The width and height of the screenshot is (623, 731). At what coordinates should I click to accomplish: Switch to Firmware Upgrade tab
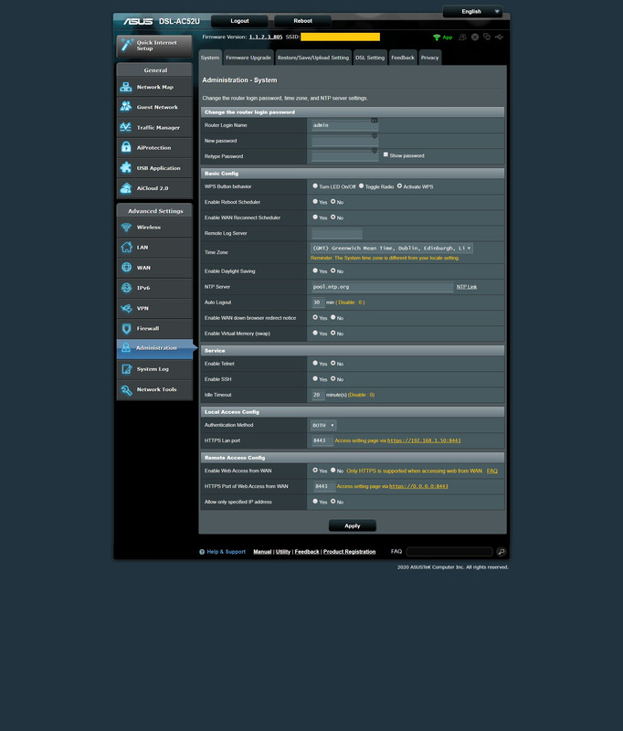click(248, 58)
